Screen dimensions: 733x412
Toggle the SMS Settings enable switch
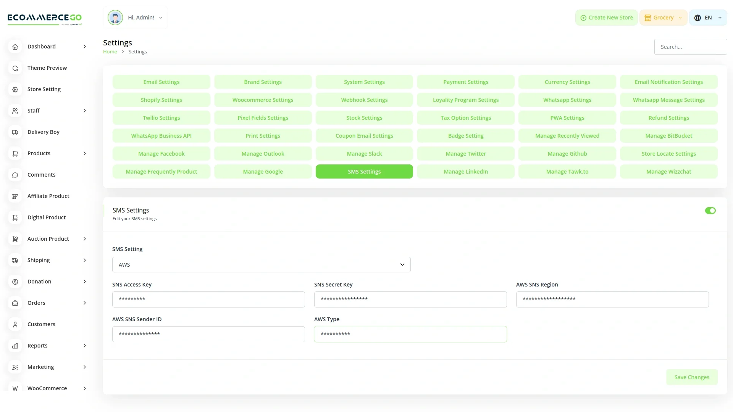pyautogui.click(x=710, y=211)
